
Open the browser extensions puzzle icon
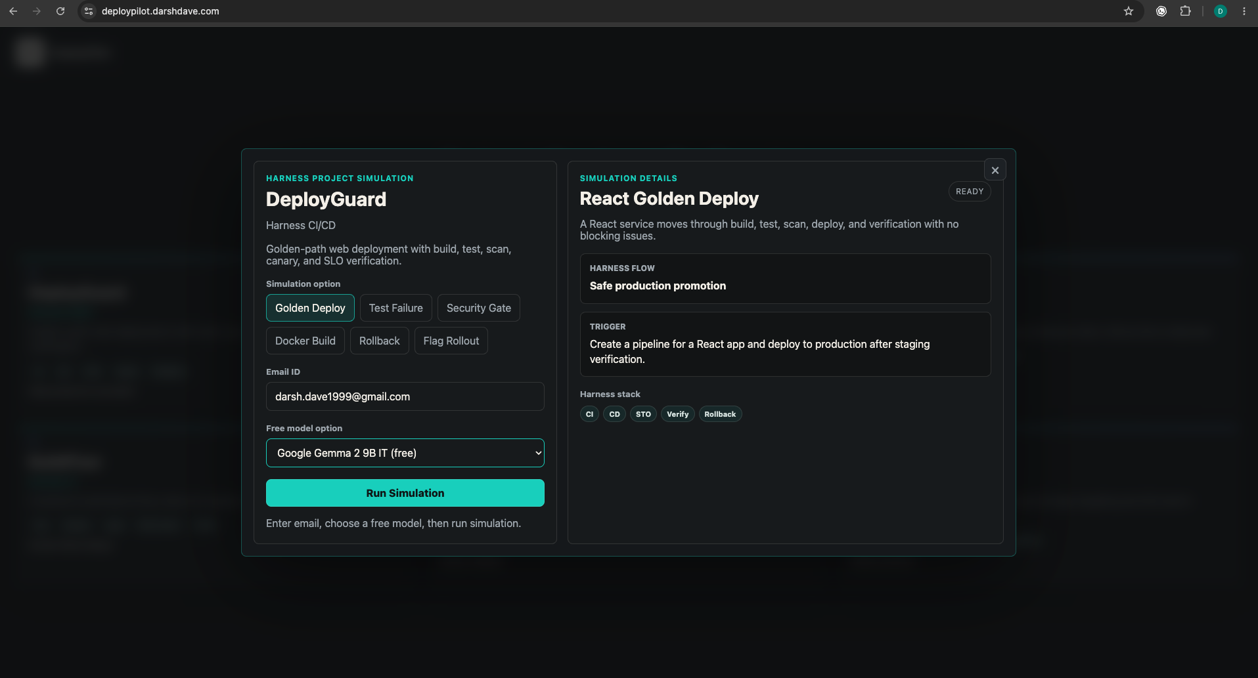[x=1185, y=11]
